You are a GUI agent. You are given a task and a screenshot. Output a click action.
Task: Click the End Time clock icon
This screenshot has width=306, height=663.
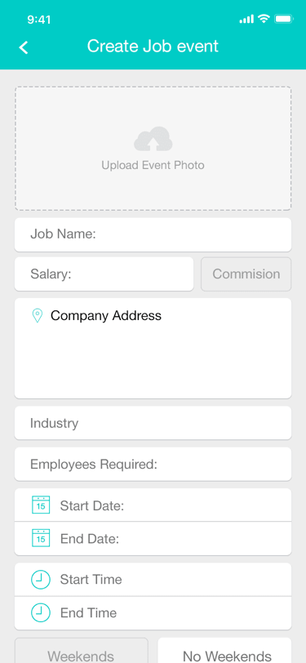pos(41,612)
